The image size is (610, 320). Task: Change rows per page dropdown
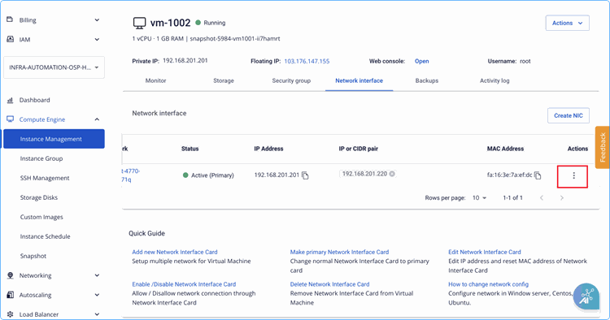pyautogui.click(x=479, y=197)
